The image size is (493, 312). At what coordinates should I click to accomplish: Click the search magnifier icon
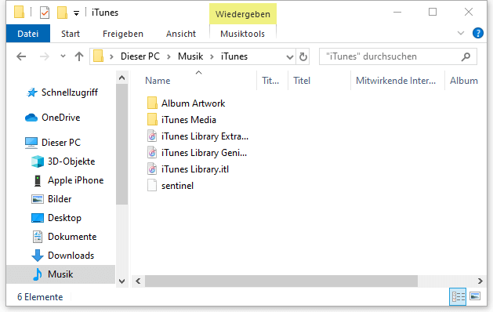pyautogui.click(x=466, y=56)
